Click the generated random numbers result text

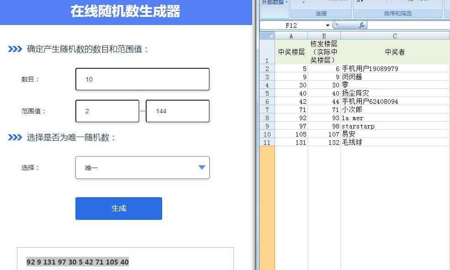click(78, 262)
